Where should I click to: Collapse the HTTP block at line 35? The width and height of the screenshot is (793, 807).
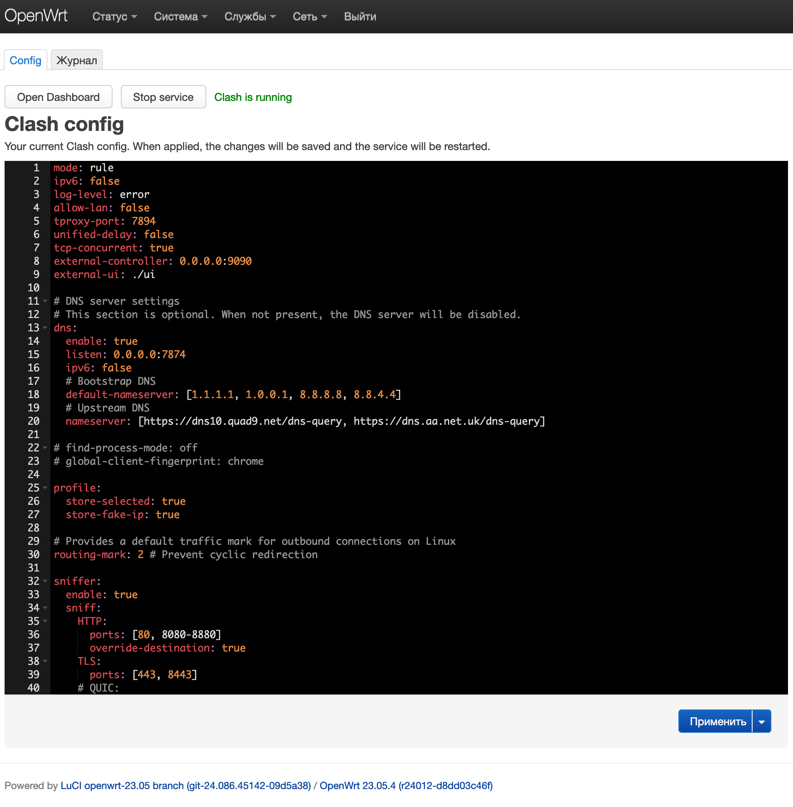point(45,621)
